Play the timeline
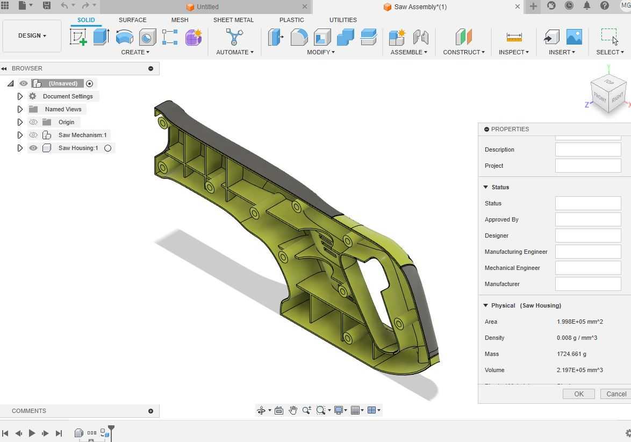631x442 pixels. click(x=32, y=433)
